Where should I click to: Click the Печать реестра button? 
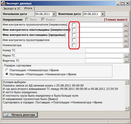point(20,115)
